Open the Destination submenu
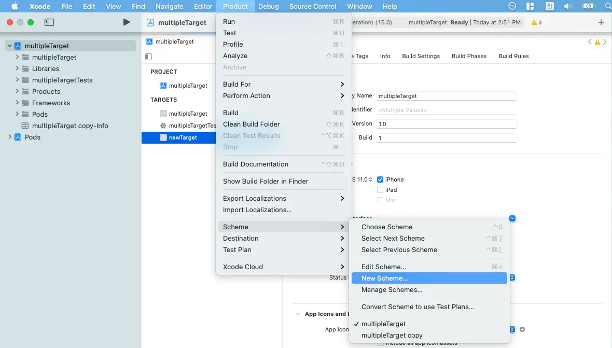The width and height of the screenshot is (612, 348). [284, 239]
